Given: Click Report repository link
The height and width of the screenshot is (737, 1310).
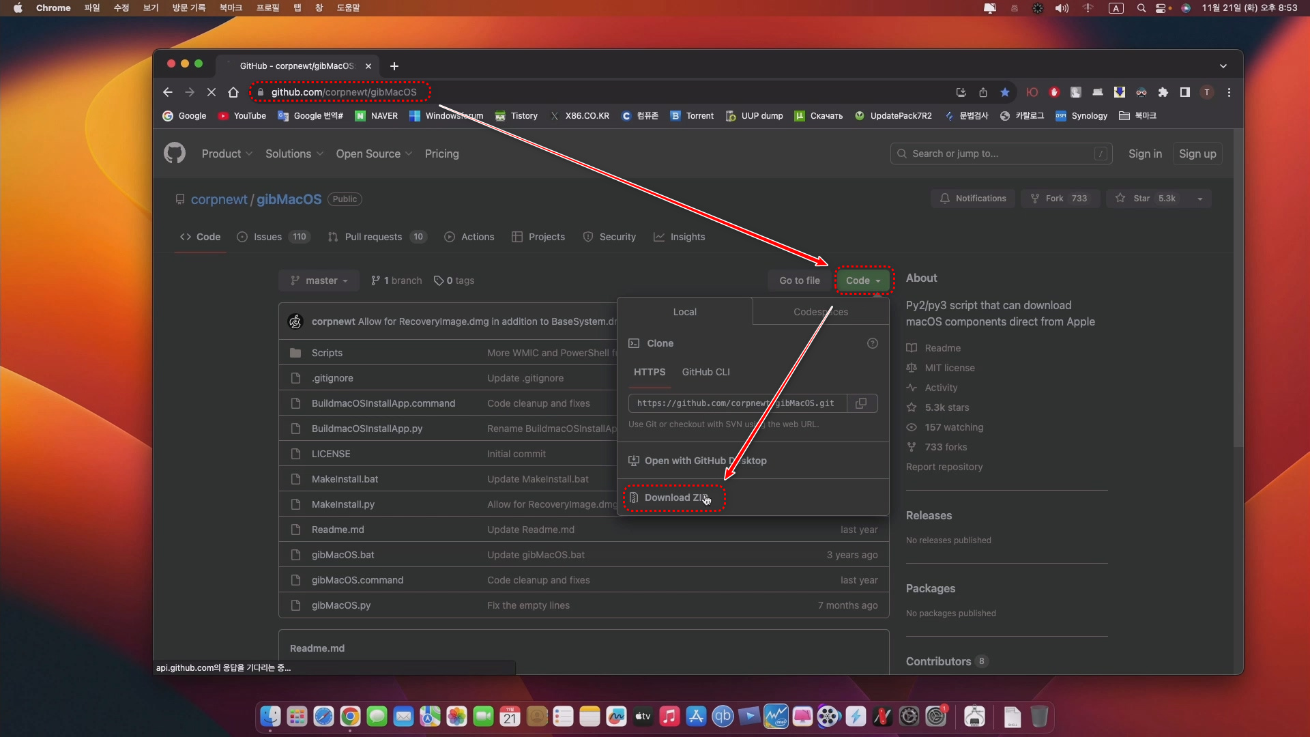Looking at the screenshot, I should tap(944, 467).
